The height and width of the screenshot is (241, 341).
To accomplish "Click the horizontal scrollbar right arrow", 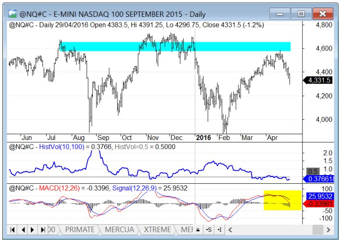I will click(328, 229).
